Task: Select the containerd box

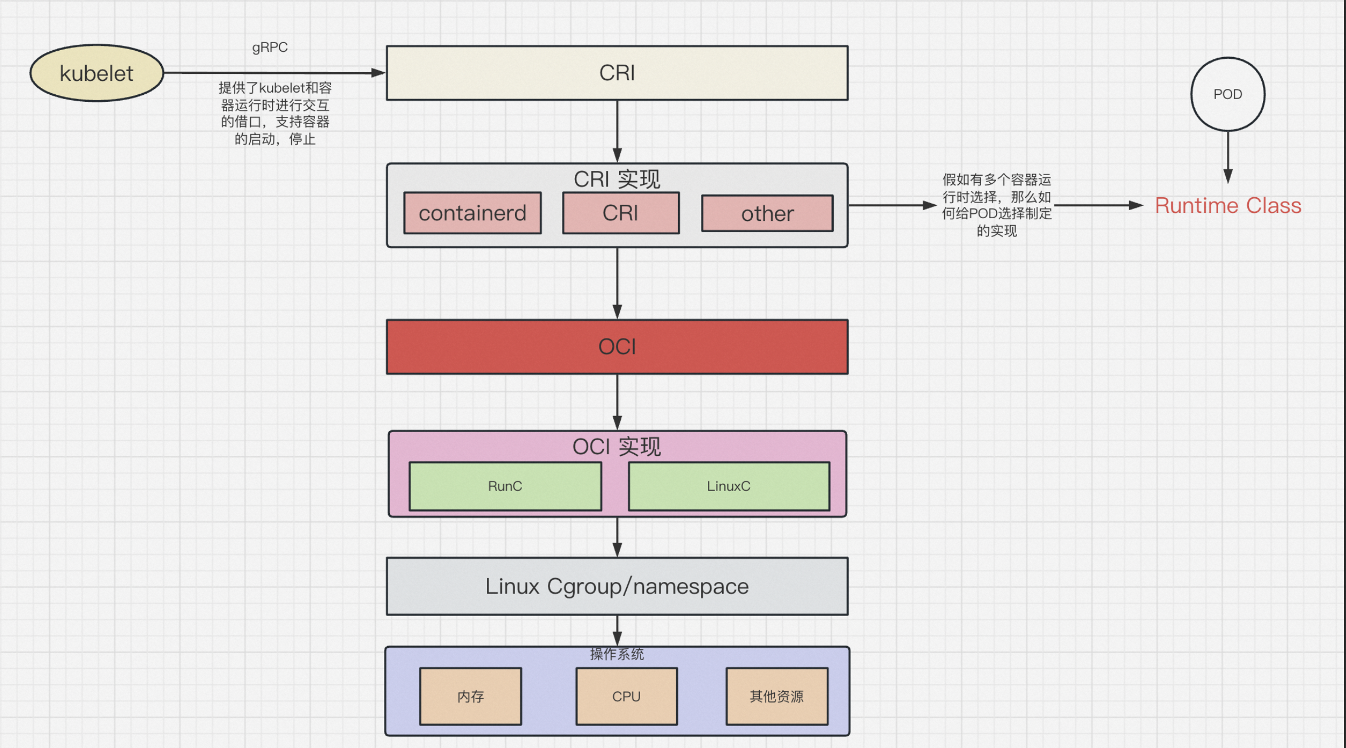Action: [x=472, y=213]
